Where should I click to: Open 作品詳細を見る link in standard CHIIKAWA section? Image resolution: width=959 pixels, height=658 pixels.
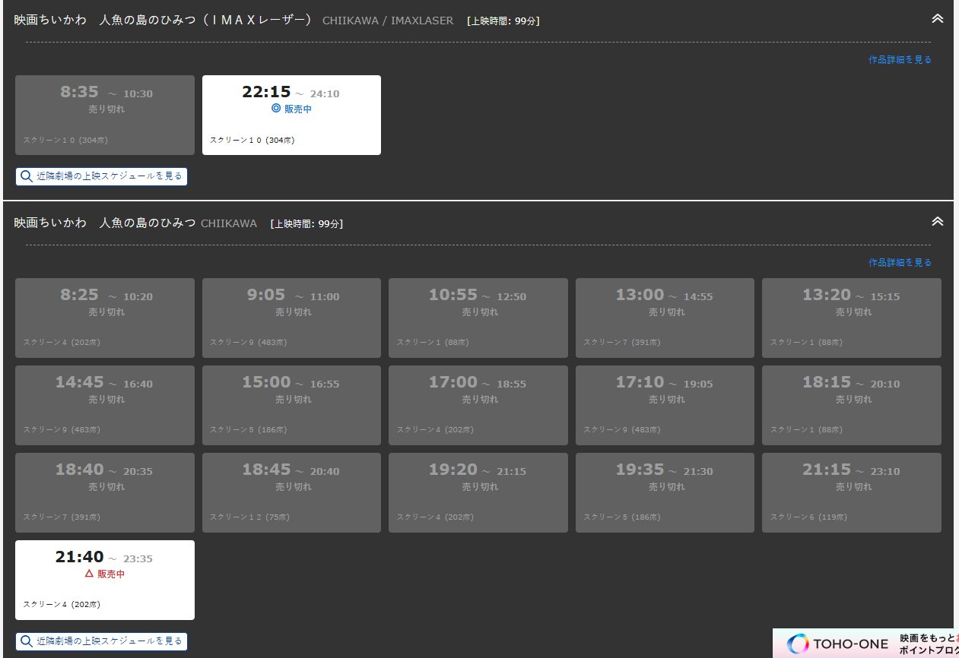click(900, 262)
